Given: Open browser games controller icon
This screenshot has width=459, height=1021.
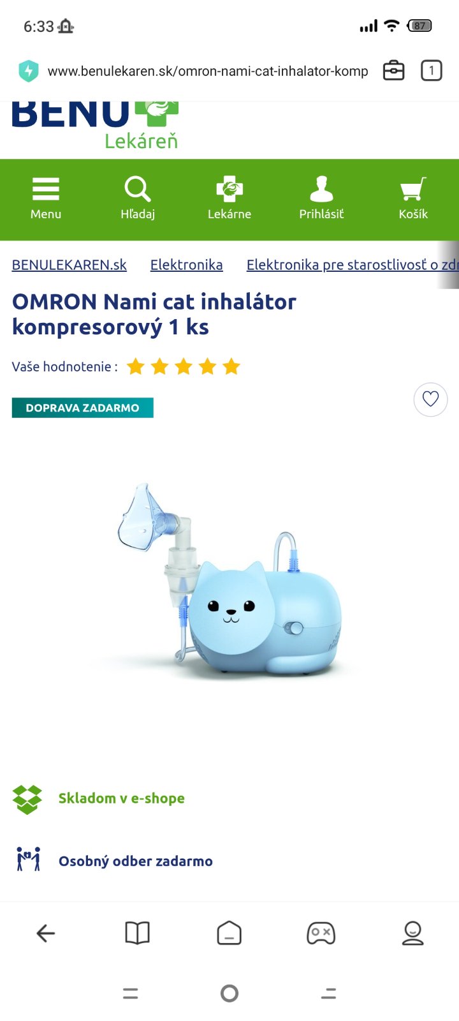Looking at the screenshot, I should 321,934.
